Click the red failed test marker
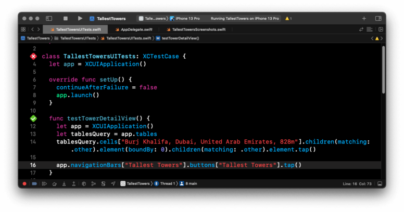 [x=33, y=56]
